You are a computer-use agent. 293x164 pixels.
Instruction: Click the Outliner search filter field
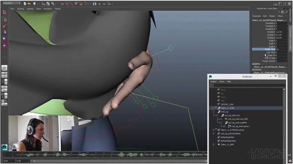[x=250, y=86]
